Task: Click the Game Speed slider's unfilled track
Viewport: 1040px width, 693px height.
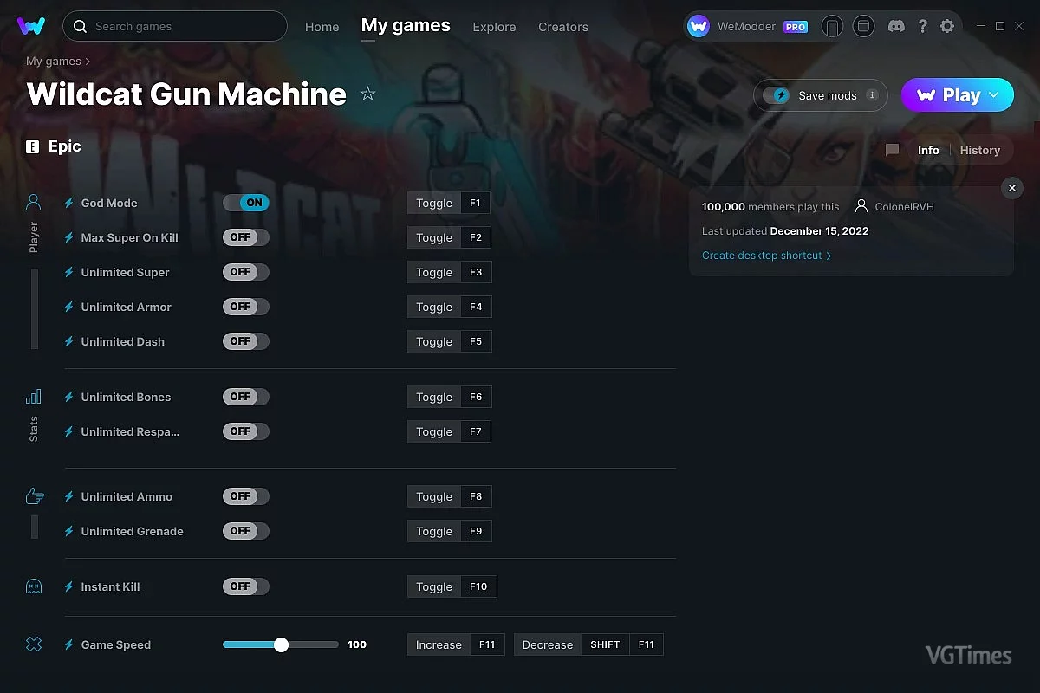Action: [313, 644]
